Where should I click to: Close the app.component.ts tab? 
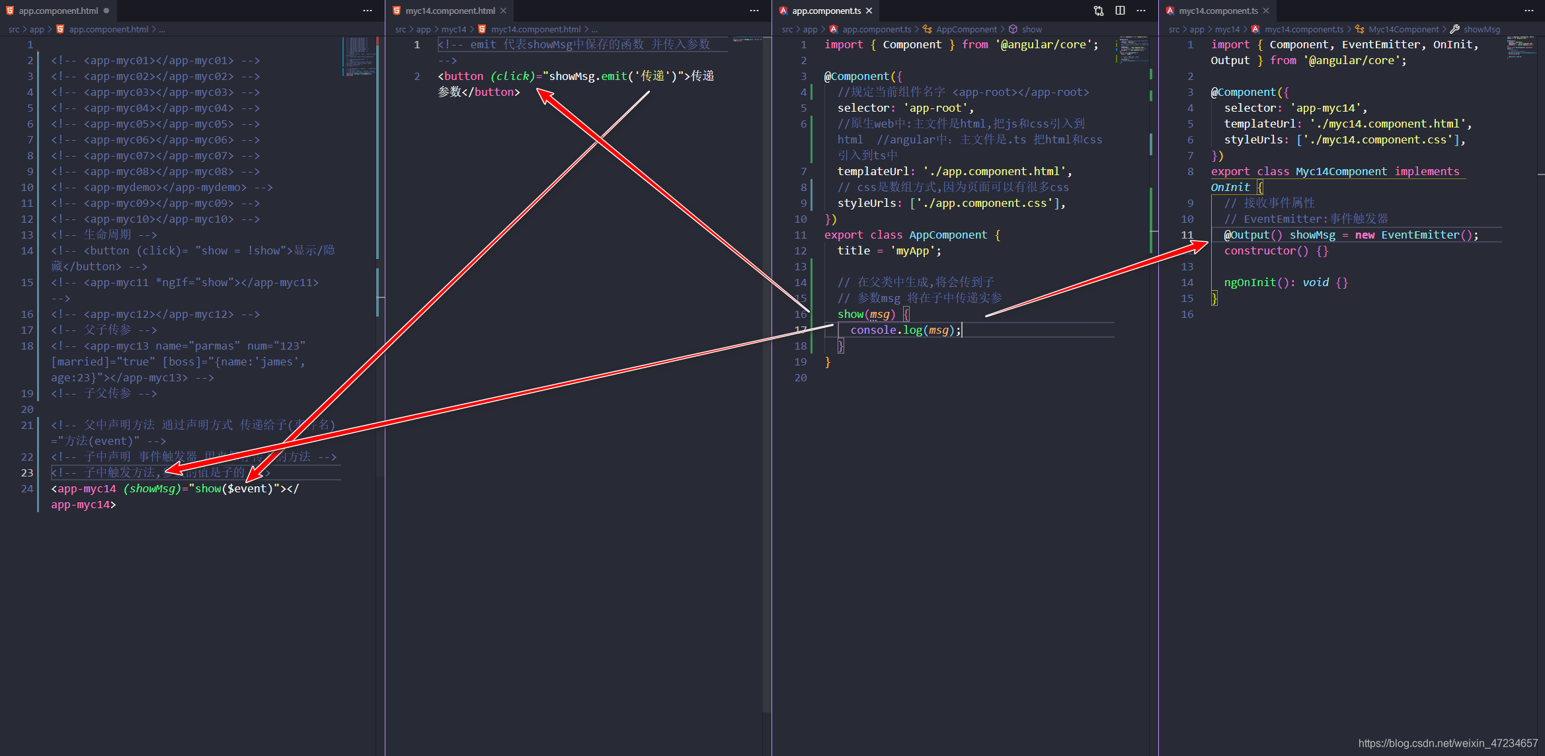coord(869,11)
